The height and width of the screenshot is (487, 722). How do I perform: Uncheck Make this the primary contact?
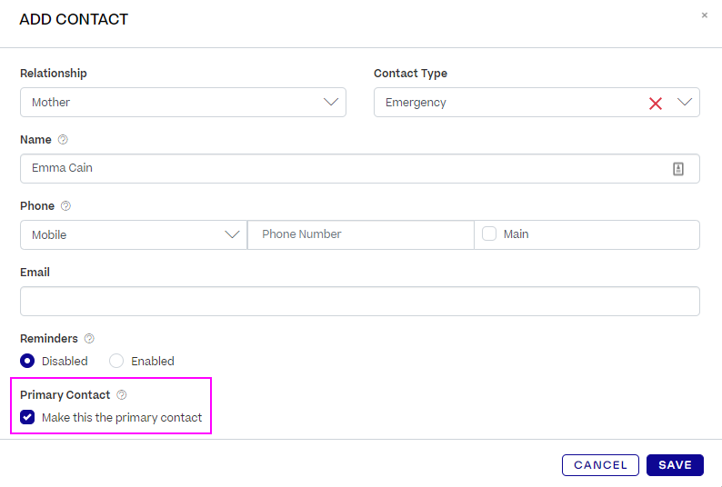27,417
